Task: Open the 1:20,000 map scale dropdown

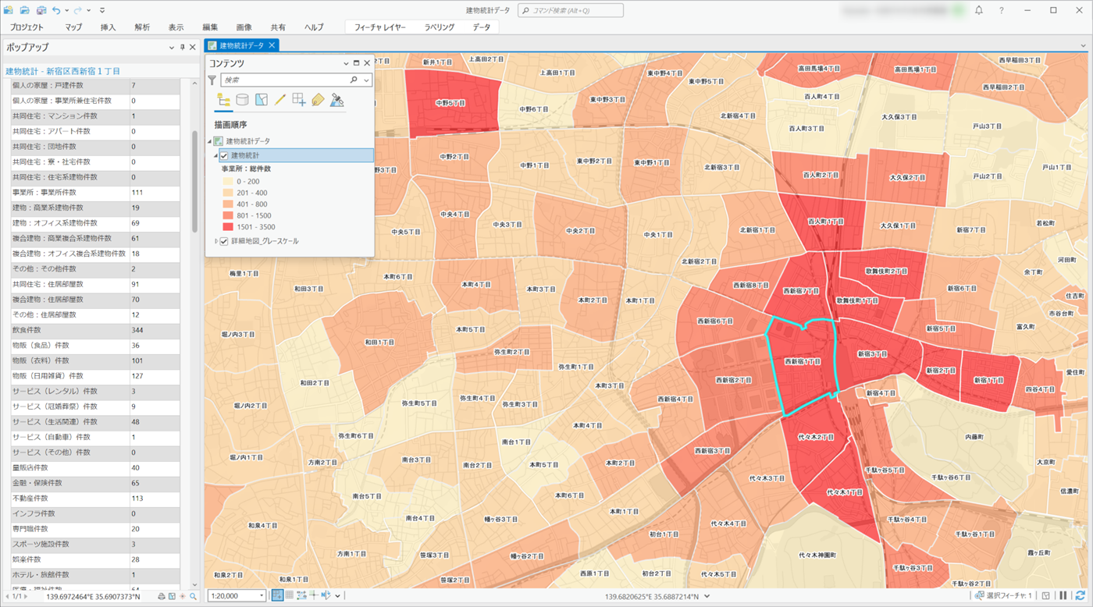Action: pos(261,596)
